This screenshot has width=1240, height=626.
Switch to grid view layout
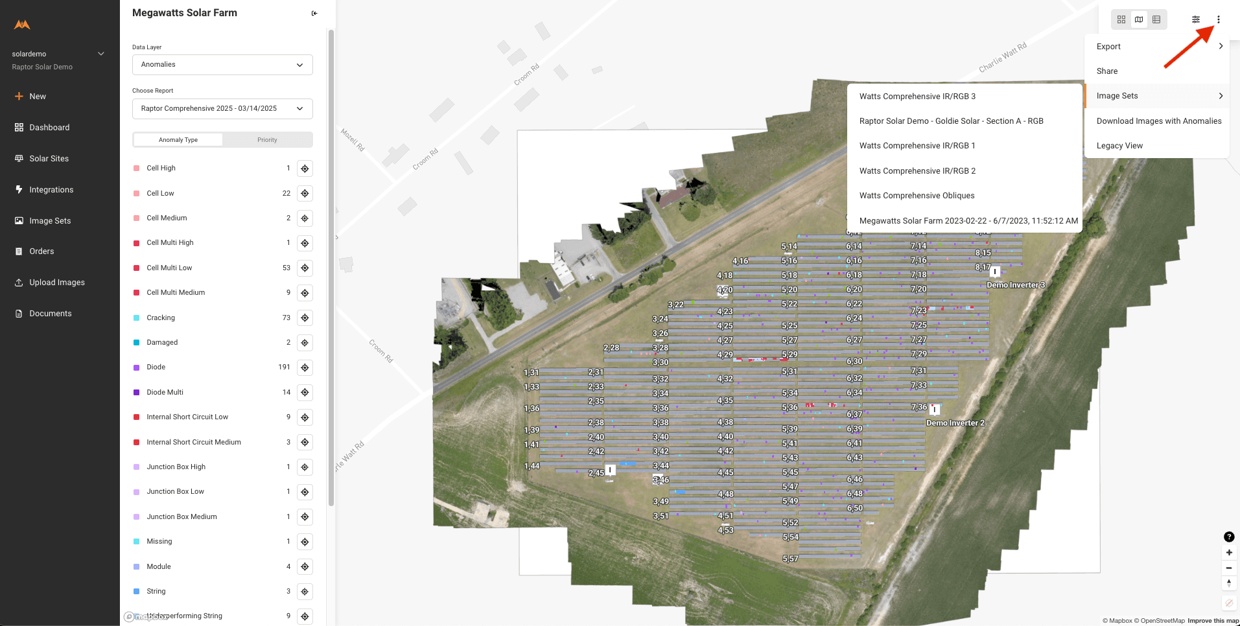(x=1121, y=19)
